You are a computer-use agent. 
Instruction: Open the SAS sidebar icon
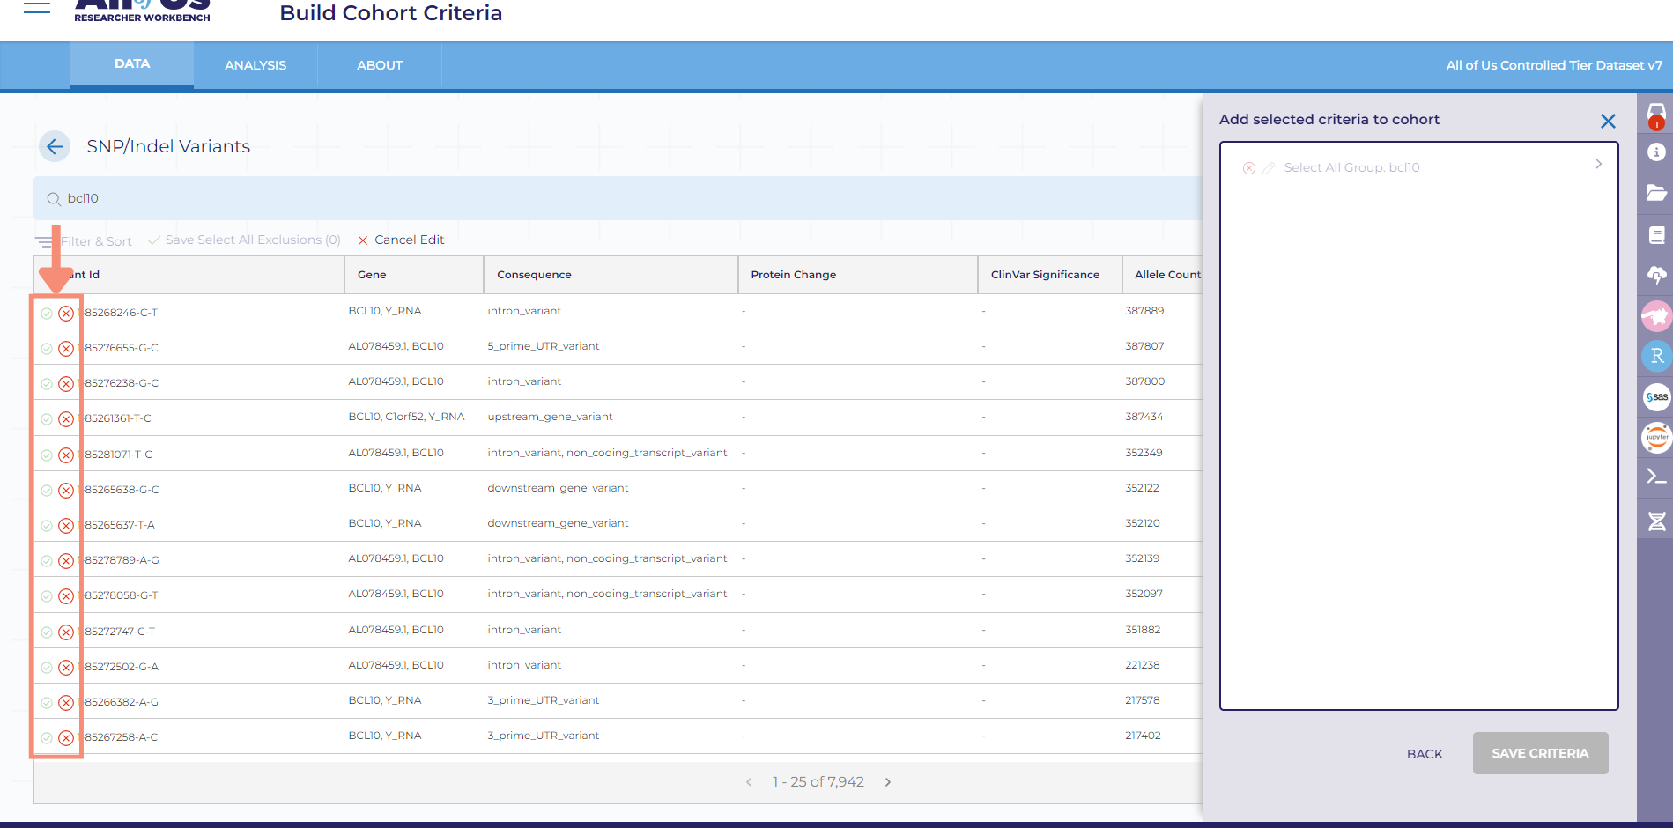[1656, 396]
